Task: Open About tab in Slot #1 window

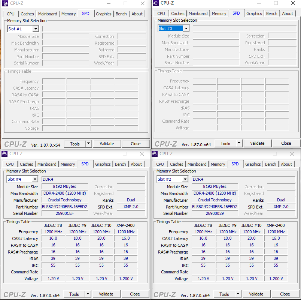Action: coord(137,14)
